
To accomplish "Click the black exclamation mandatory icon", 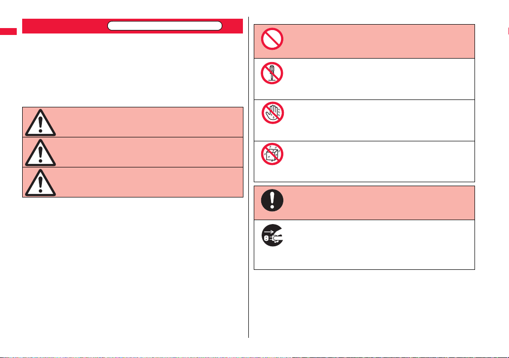I will pos(272,200).
